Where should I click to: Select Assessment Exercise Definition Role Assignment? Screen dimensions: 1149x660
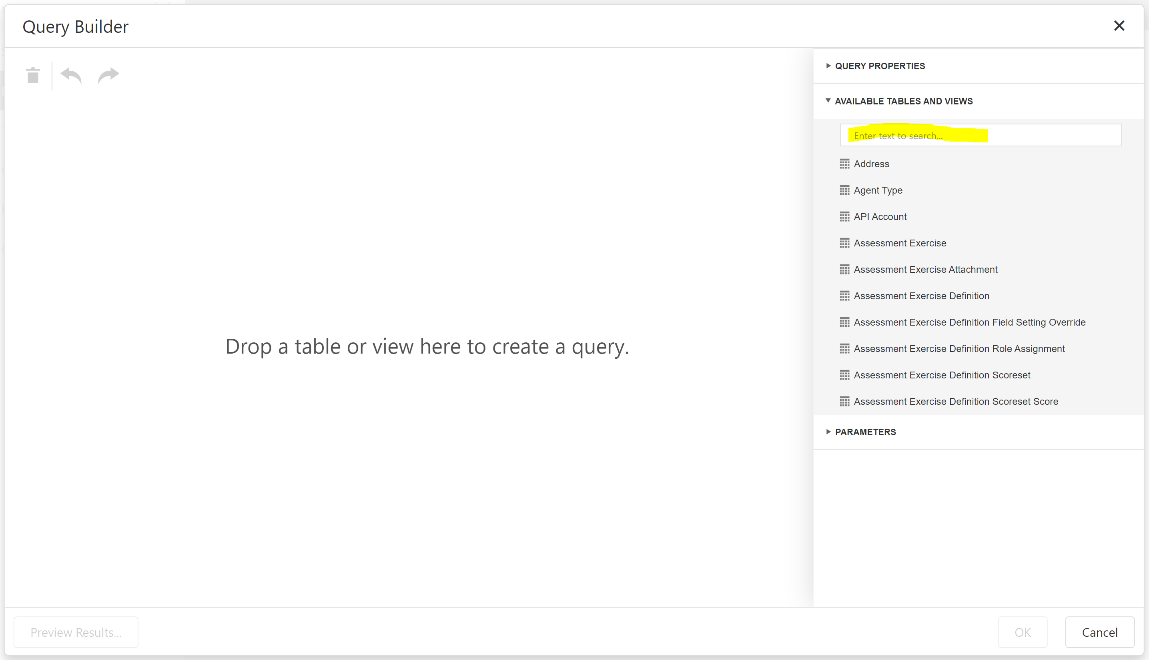pos(959,348)
